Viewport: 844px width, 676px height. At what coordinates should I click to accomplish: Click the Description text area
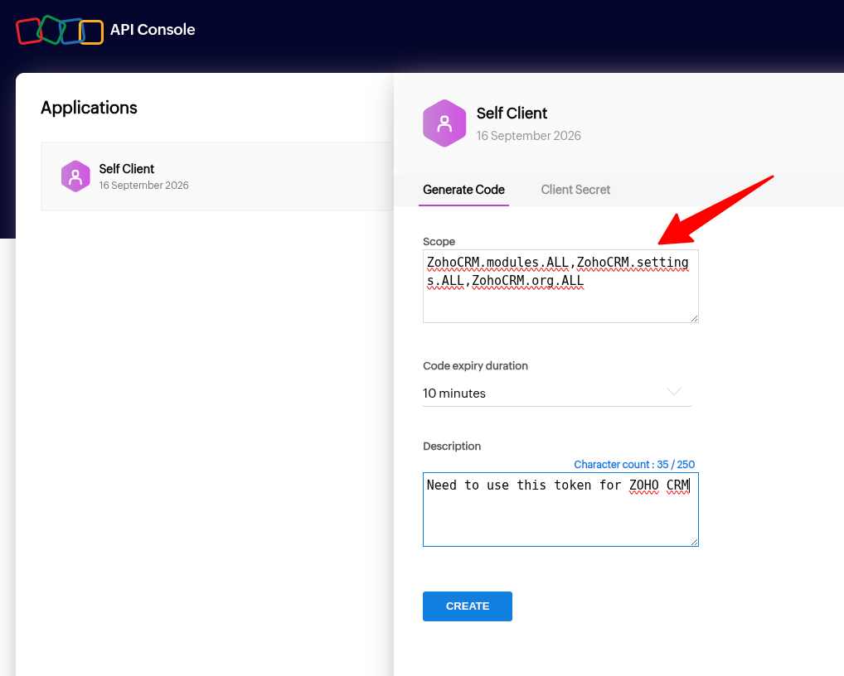tap(560, 509)
